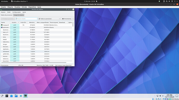This screenshot has width=179, height=100.
Task: Open Exibir menu in Monitor do sistema
Action: pyautogui.click(x=9, y=12)
